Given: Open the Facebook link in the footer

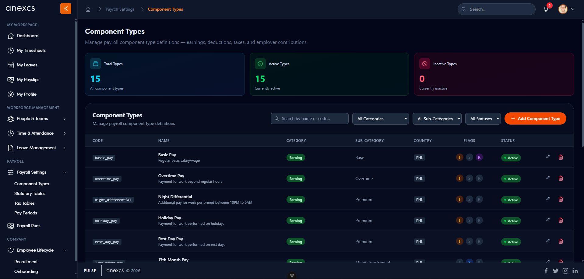Looking at the screenshot, I should tap(546, 271).
